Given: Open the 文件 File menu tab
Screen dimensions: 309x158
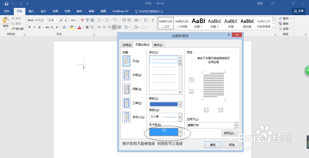Looking at the screenshot, I should click(x=7, y=11).
